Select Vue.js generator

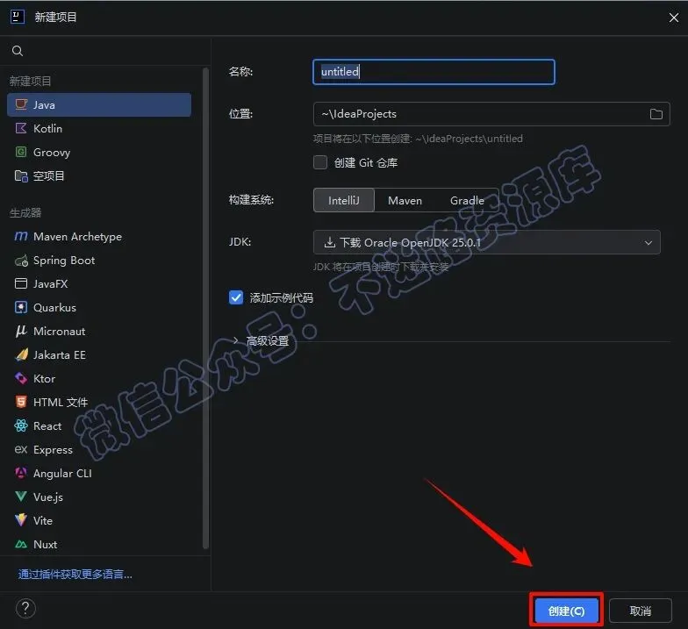(99, 497)
